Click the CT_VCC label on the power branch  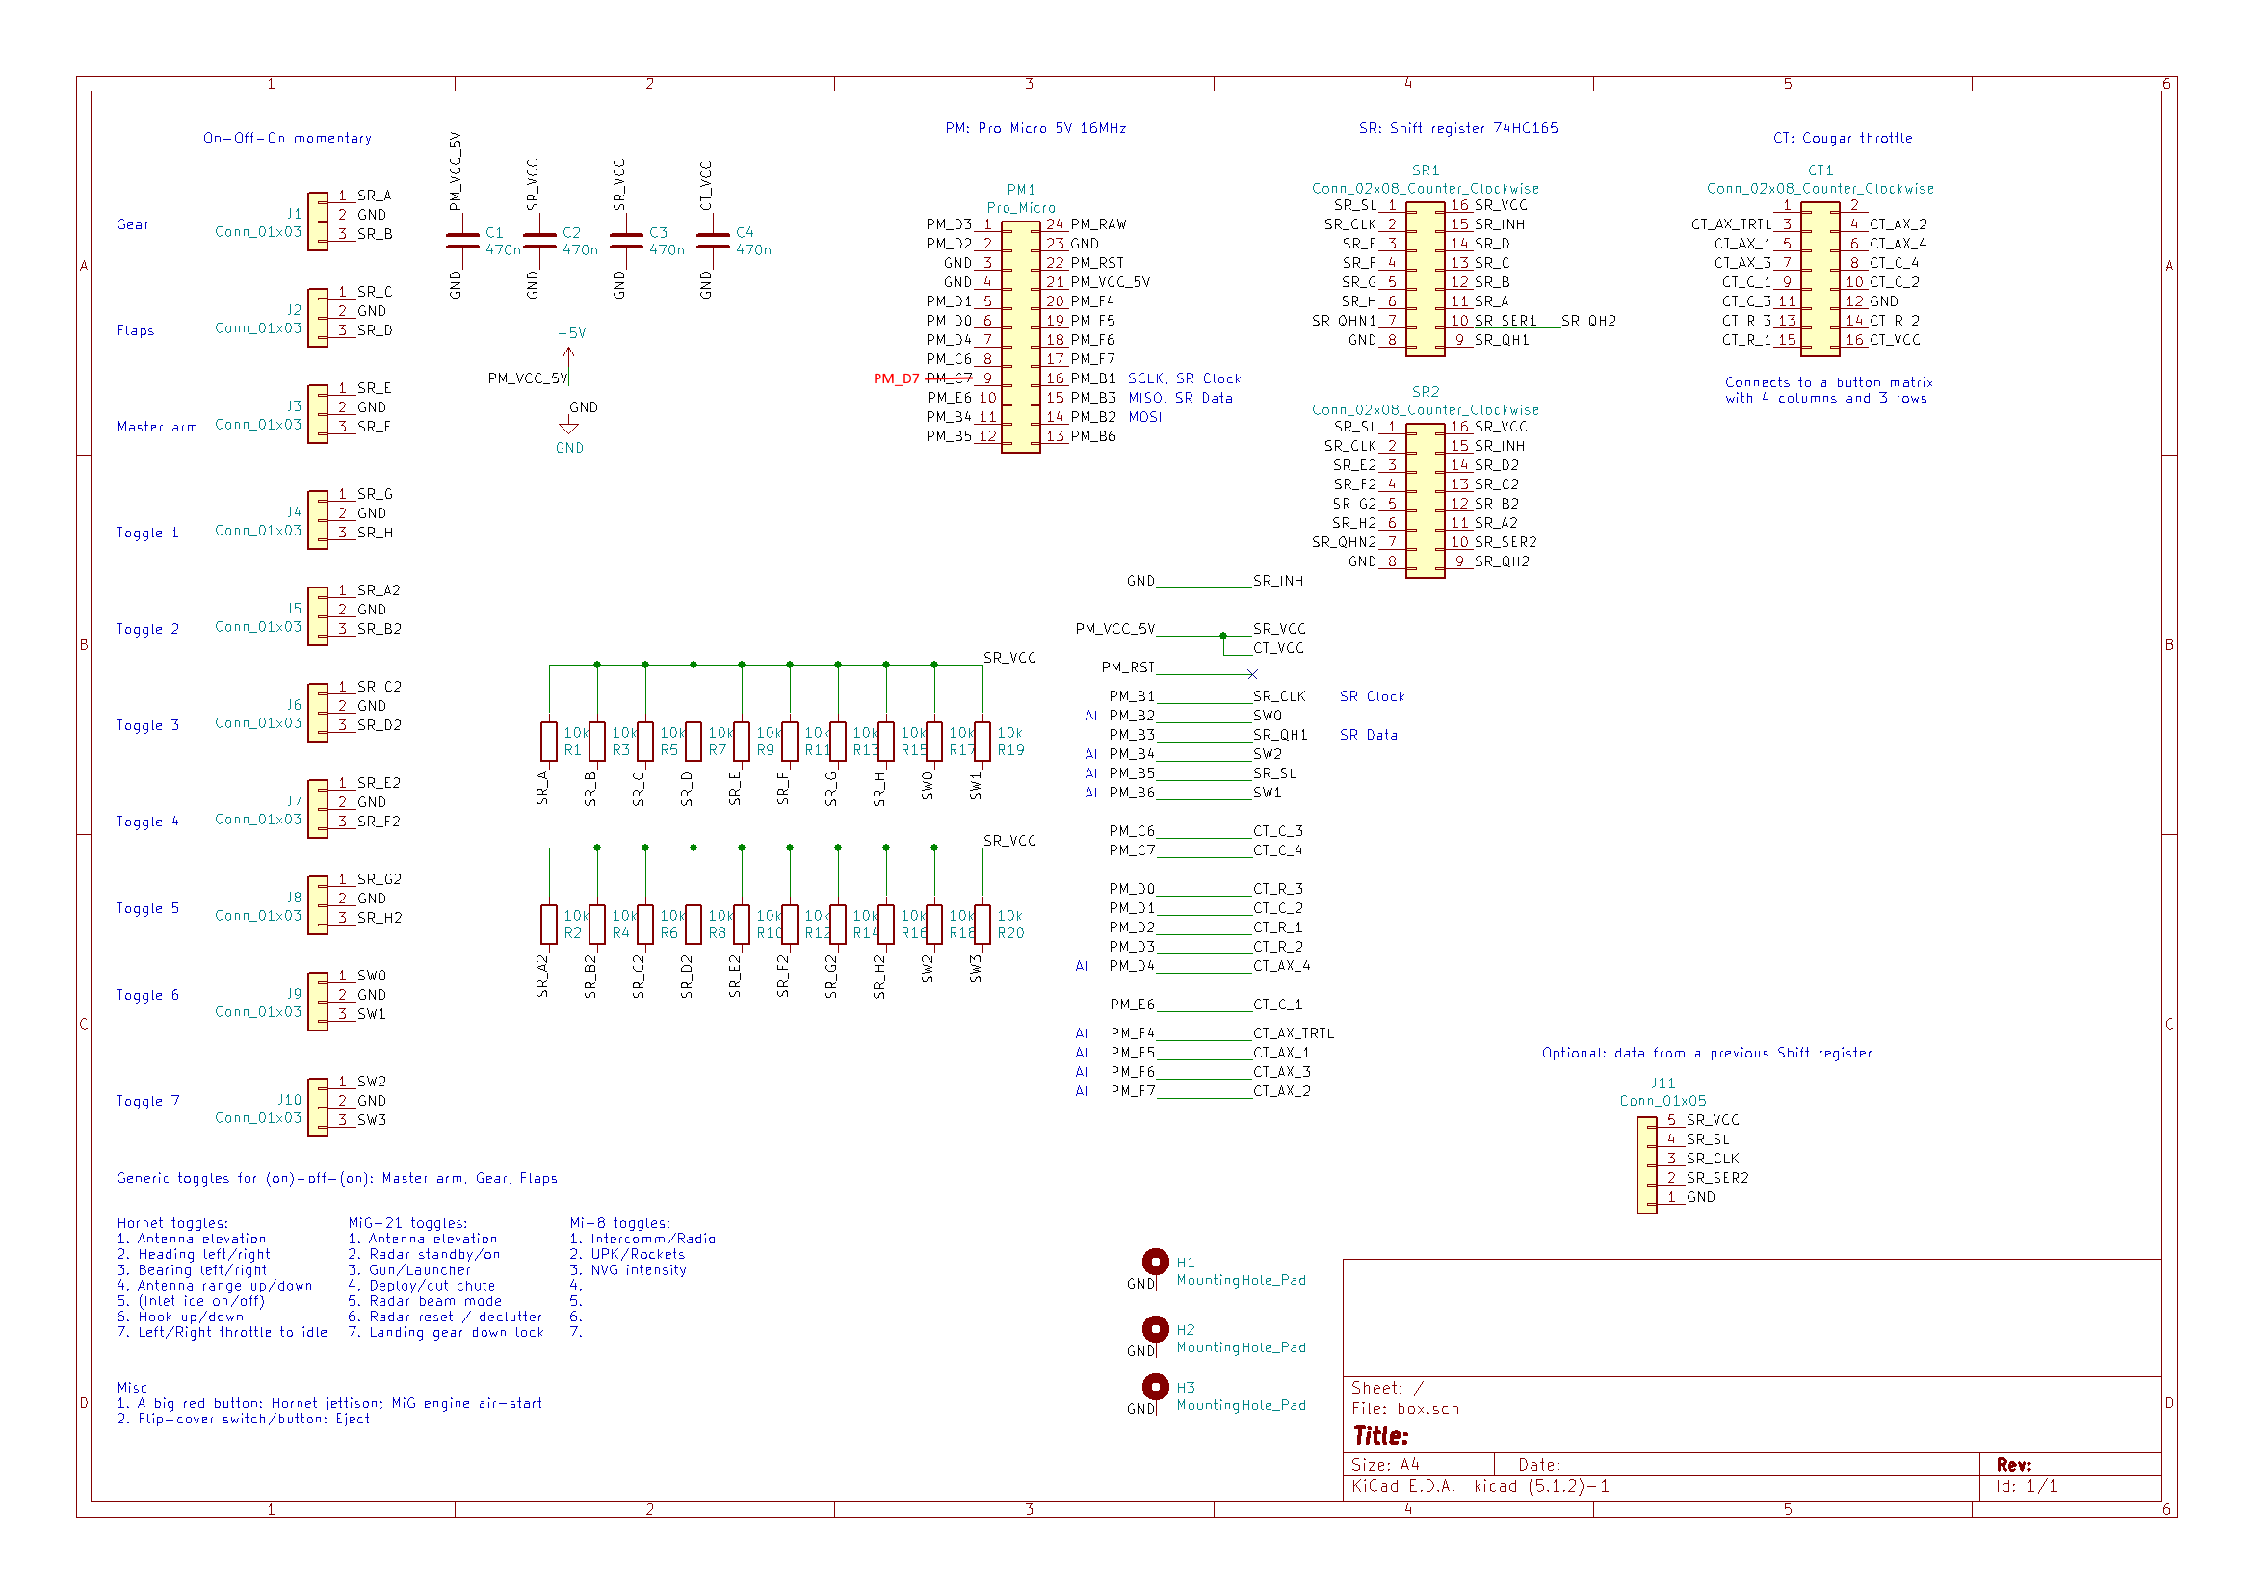(x=1278, y=648)
